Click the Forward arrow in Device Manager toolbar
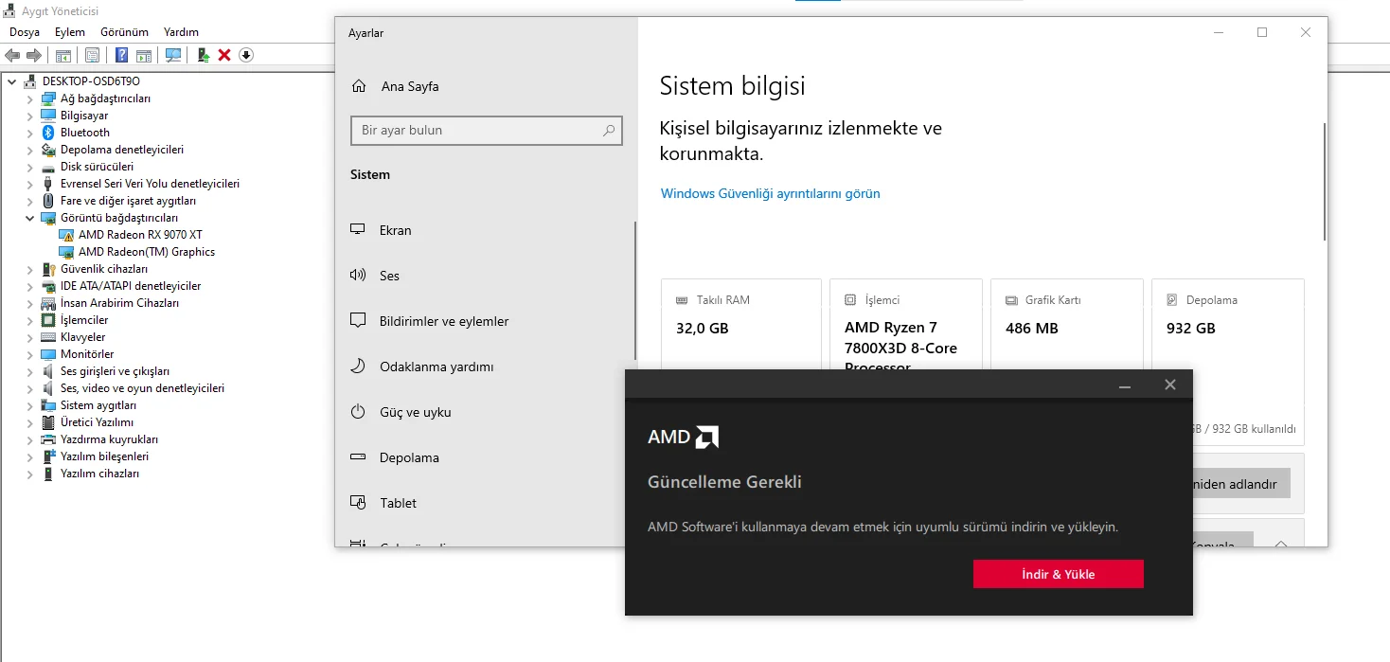 (x=34, y=55)
